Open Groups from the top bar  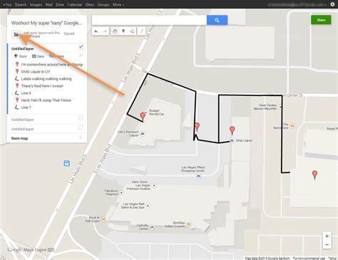pos(103,4)
